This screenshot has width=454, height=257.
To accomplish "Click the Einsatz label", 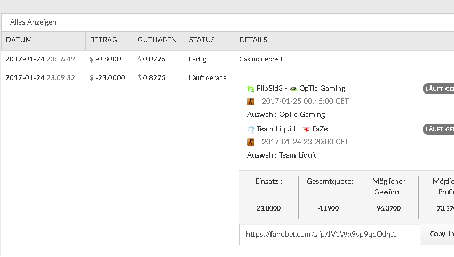I will 268,182.
